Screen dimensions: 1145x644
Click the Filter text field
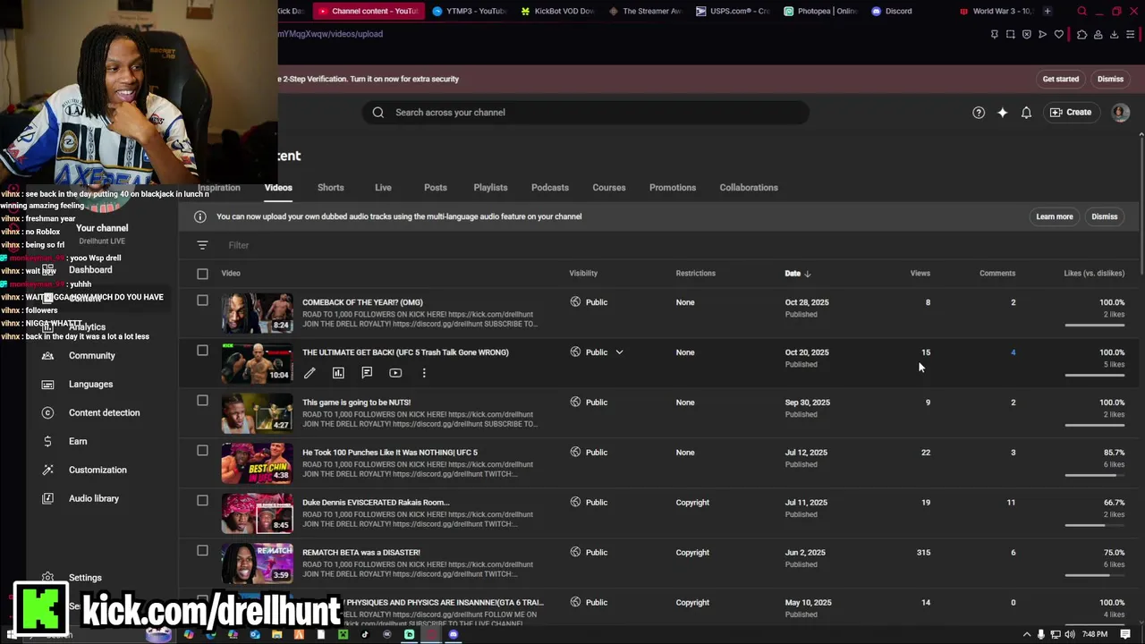(x=238, y=245)
